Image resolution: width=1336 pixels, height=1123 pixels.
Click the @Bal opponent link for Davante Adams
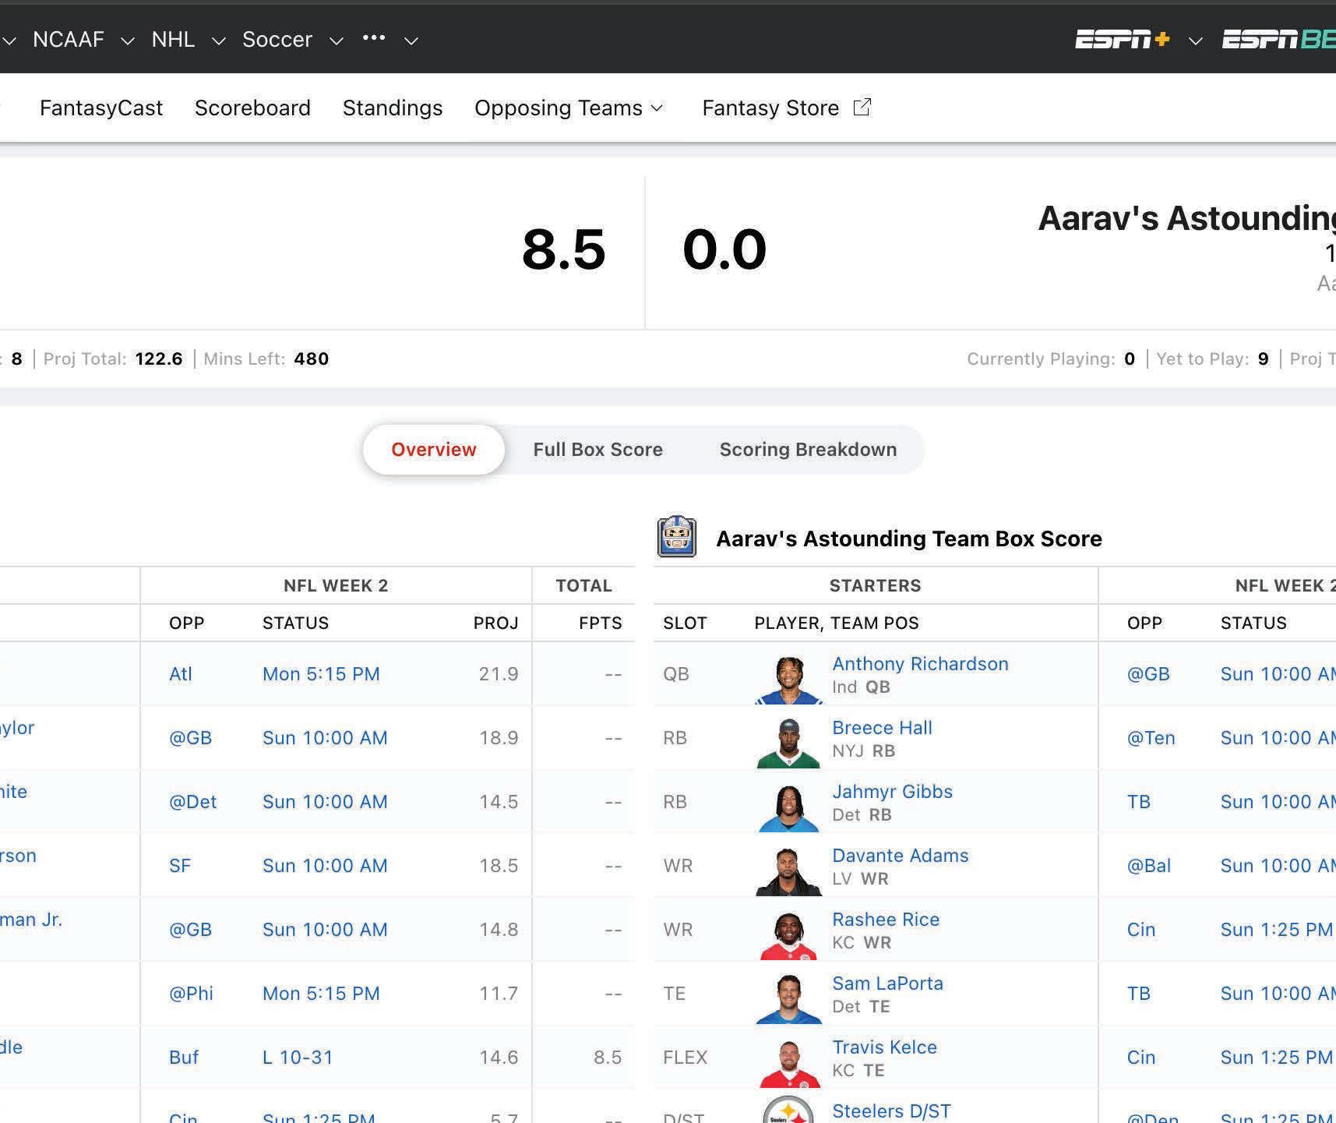(1149, 866)
